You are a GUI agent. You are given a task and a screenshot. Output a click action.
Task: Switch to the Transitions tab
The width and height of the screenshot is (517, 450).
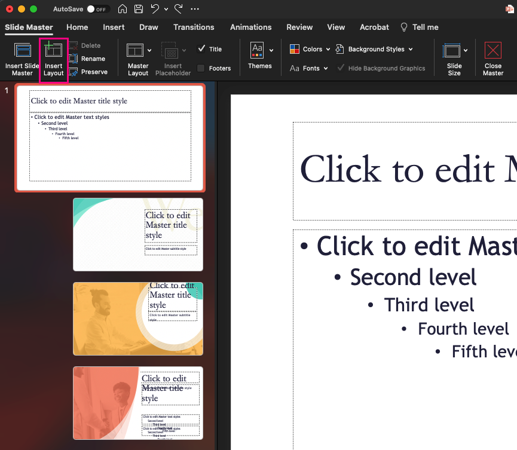[194, 27]
